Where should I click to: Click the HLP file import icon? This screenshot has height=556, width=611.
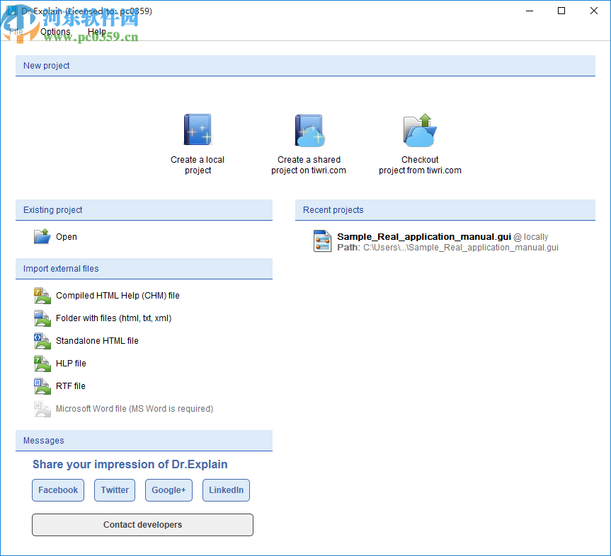[x=42, y=364]
